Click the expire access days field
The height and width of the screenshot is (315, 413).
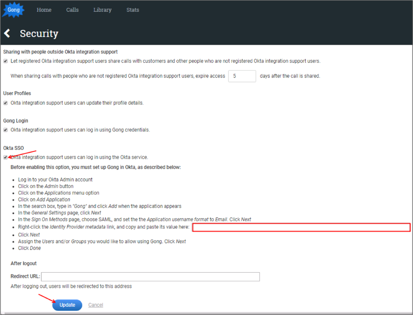[242, 76]
